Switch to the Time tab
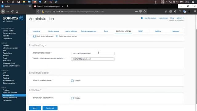This screenshot has height=111, width=197. tap(106, 31)
